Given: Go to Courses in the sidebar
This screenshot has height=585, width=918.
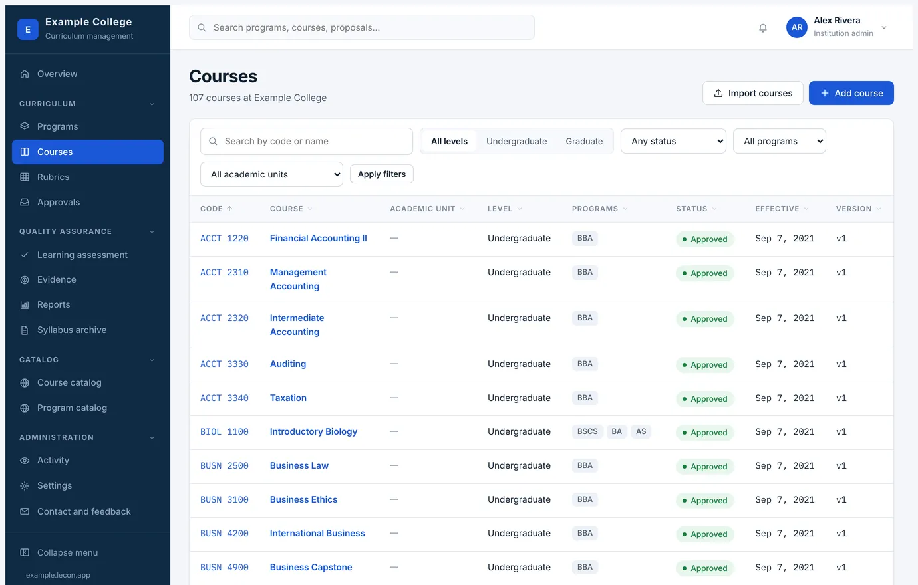Looking at the screenshot, I should (88, 152).
